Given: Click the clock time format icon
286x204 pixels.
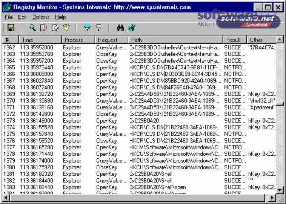Looking at the screenshot, I should point(66,28).
